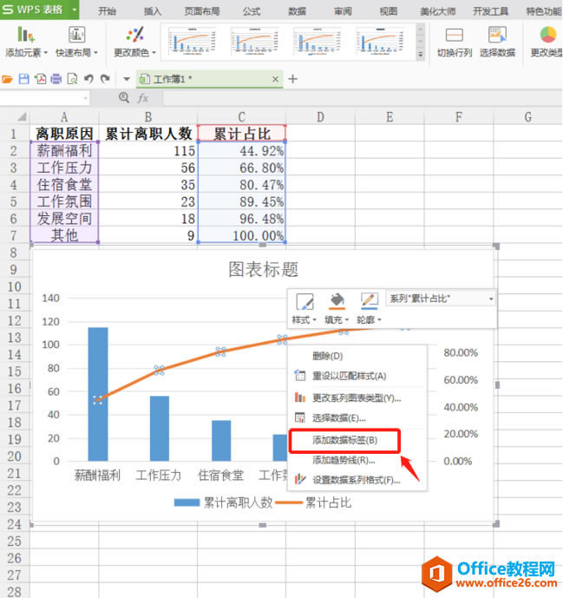Click the Fill (填充) paint bucket icon
Screen dimensions: 563x598
pos(337,301)
